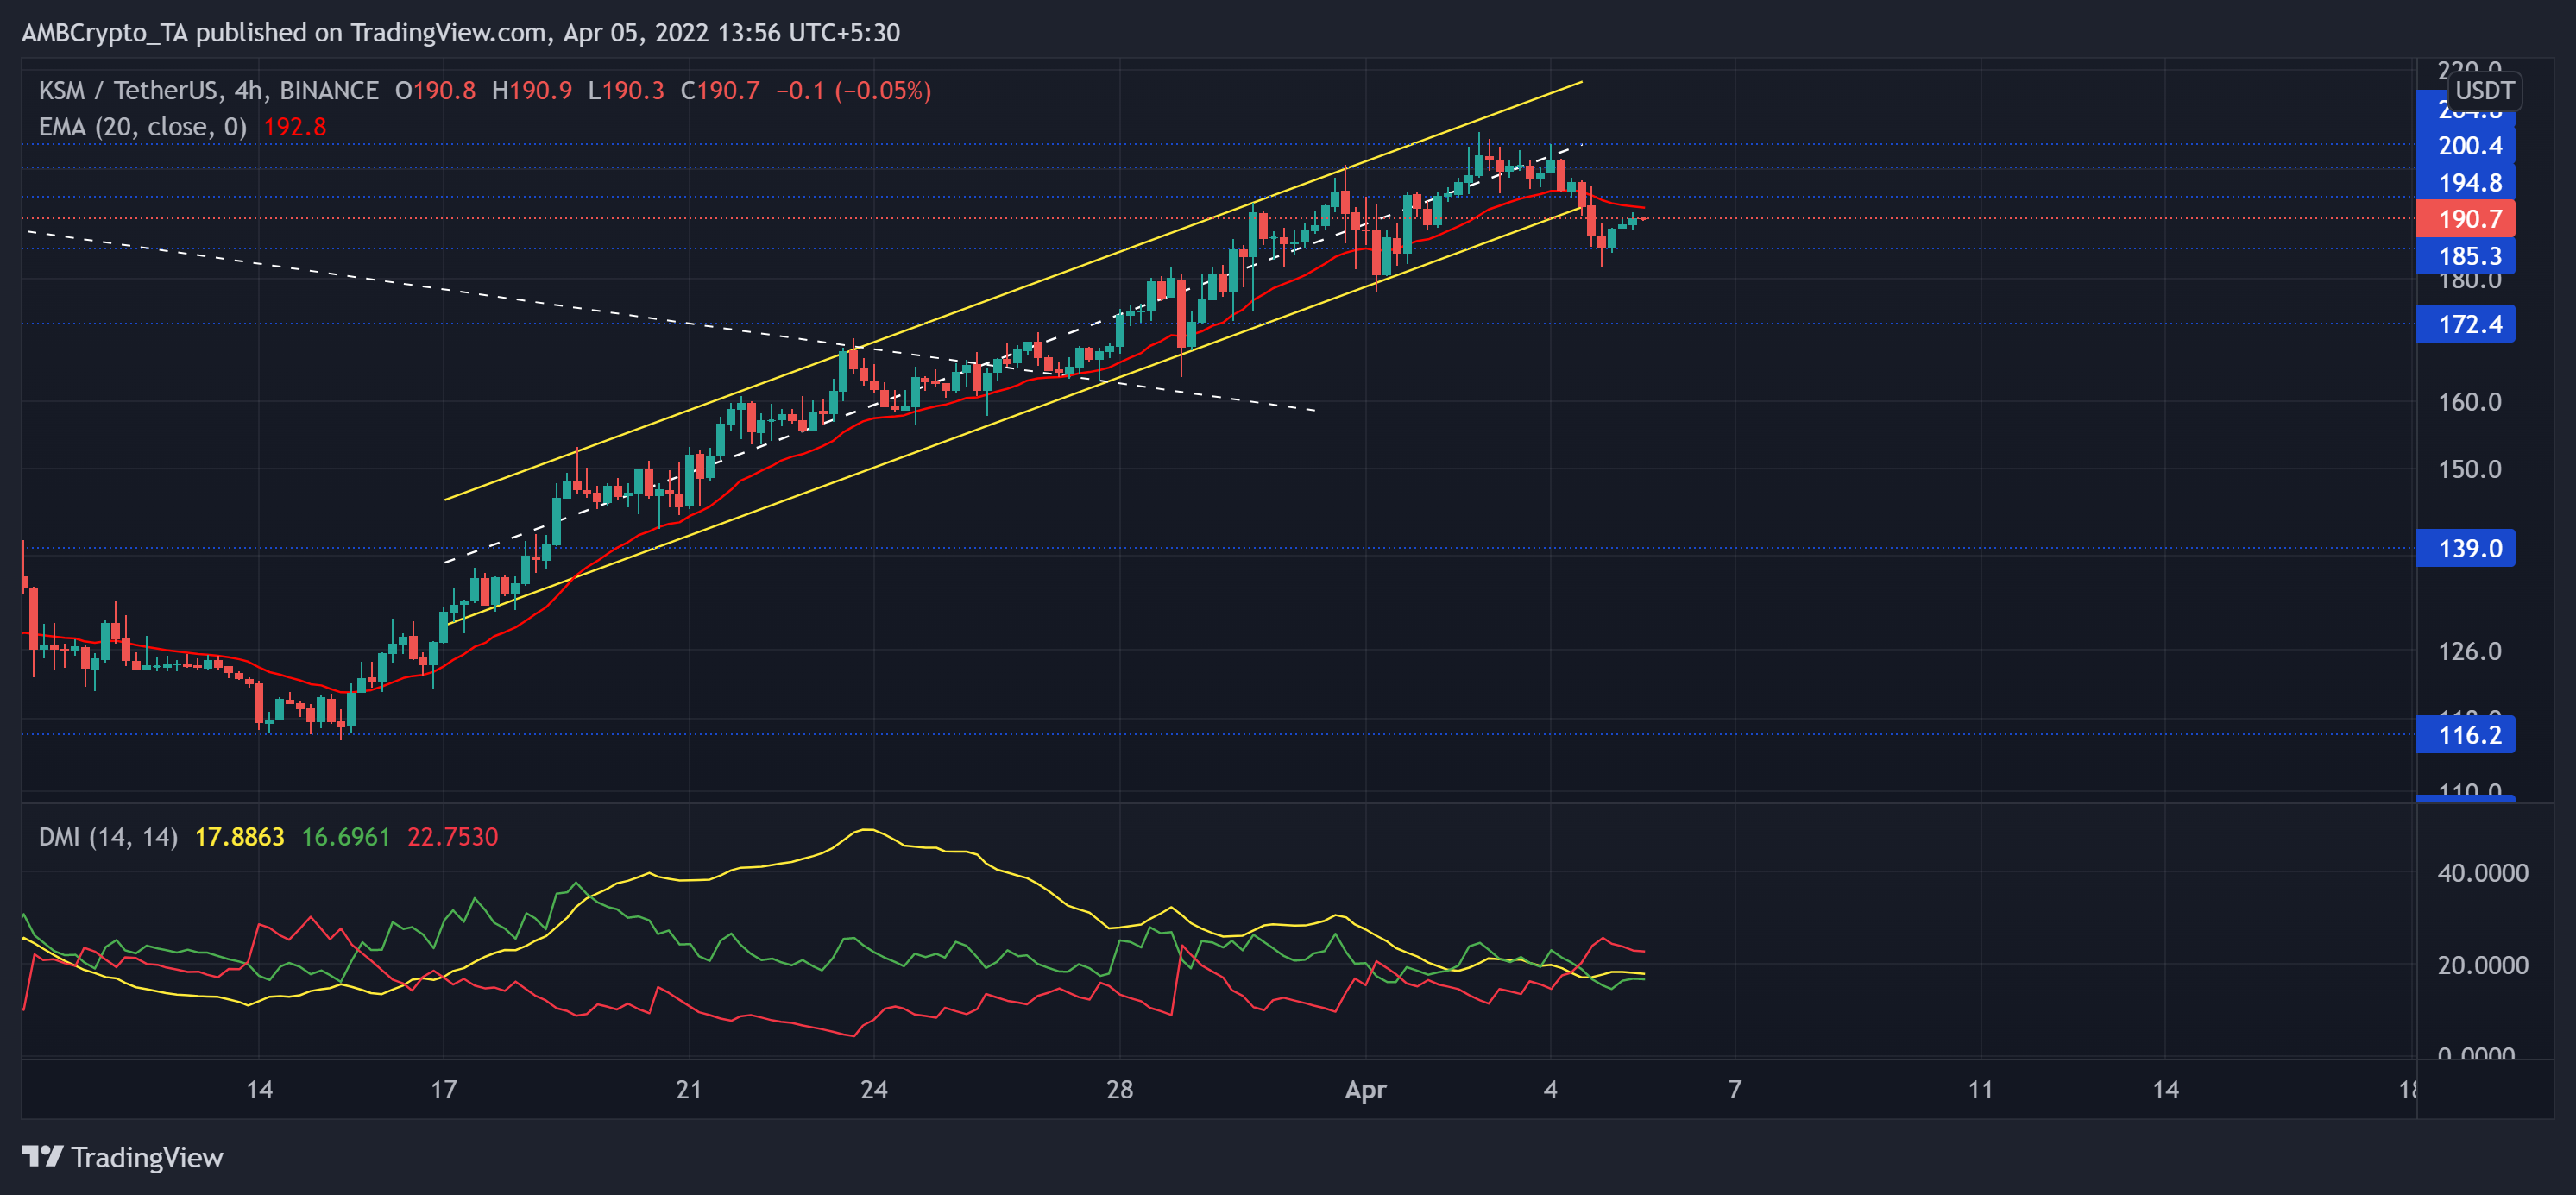Click the red -DI value 22.7530
The width and height of the screenshot is (2576, 1195).
[452, 837]
